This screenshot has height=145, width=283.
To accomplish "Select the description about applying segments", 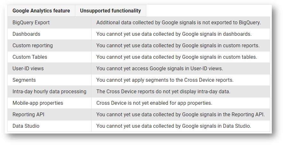I will (165, 80).
